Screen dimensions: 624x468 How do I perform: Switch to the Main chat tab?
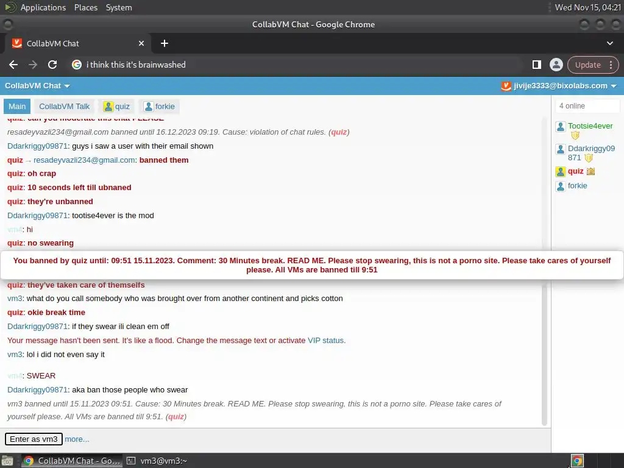coord(17,107)
